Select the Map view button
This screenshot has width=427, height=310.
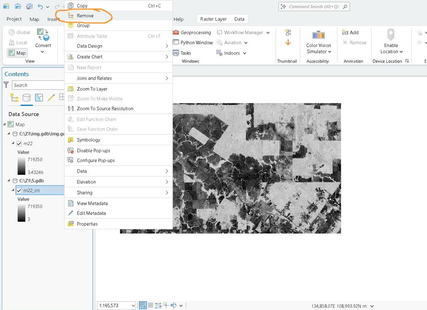click(17, 53)
